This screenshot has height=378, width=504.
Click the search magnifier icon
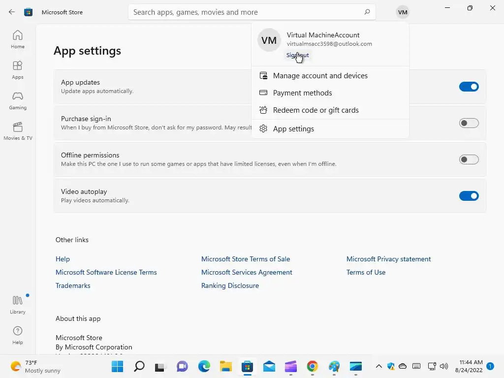coord(367,12)
